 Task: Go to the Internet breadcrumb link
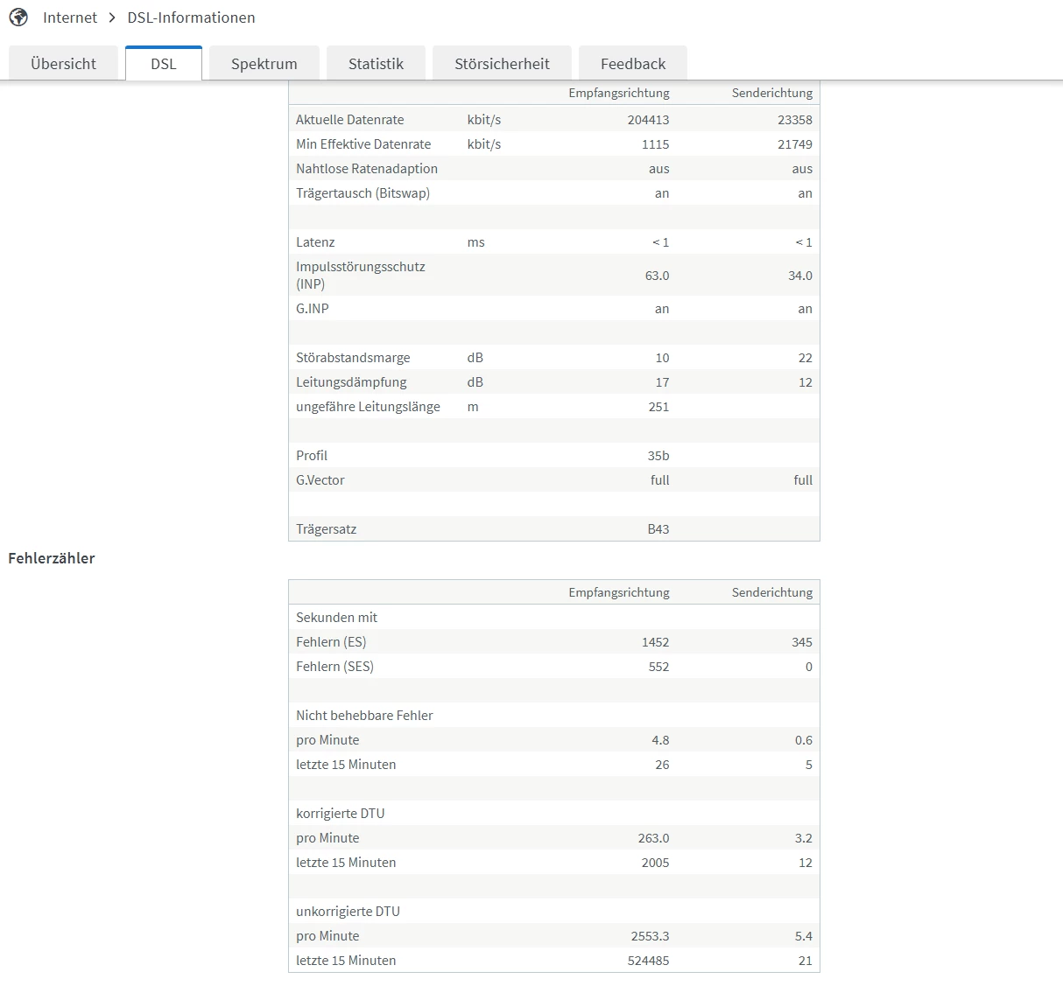(70, 17)
